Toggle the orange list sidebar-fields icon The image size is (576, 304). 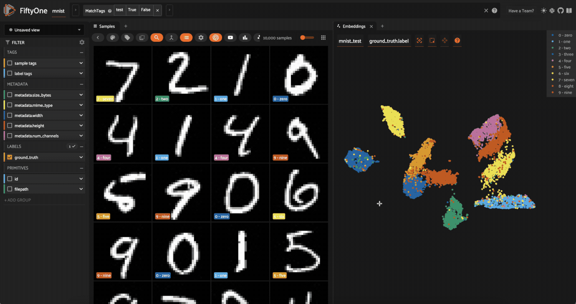pyautogui.click(x=186, y=38)
